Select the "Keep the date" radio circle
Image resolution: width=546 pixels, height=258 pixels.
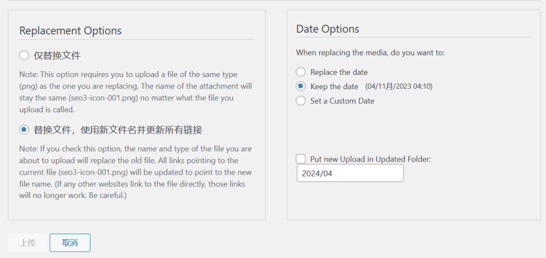tap(301, 87)
